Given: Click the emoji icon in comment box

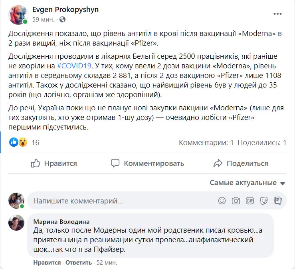Looking at the screenshot, I should coord(222,200).
